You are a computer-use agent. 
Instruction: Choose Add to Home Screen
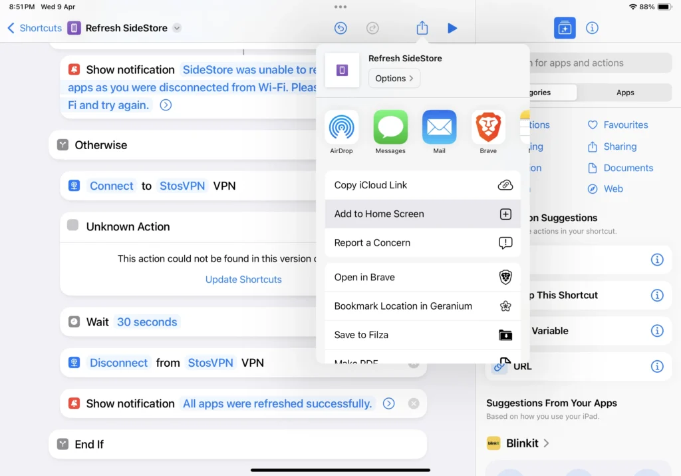[x=422, y=214]
